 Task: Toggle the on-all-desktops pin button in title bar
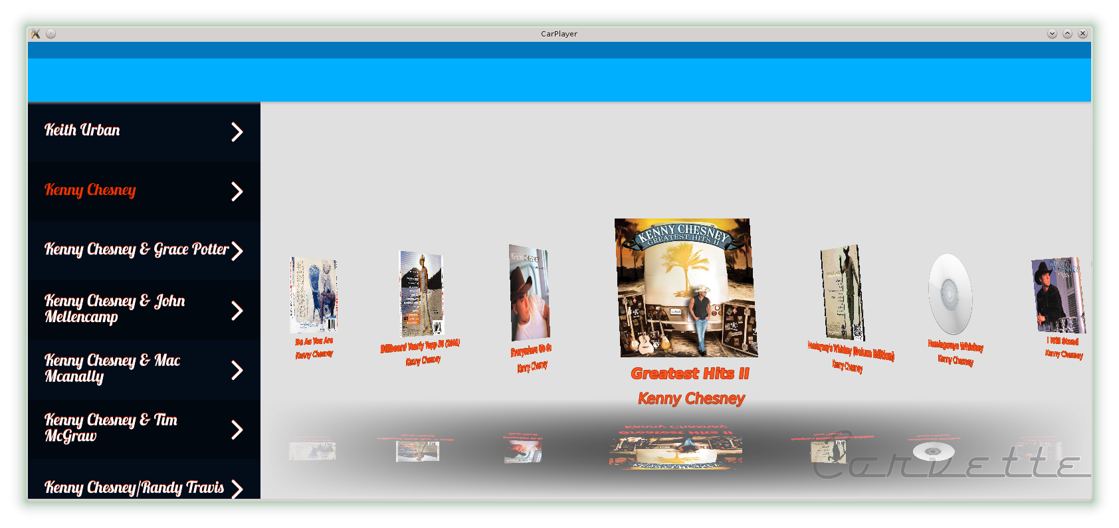[51, 34]
